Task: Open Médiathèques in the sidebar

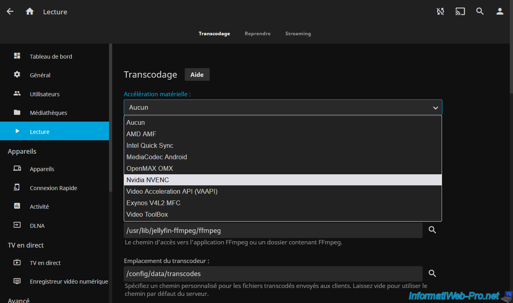Action: (x=48, y=113)
